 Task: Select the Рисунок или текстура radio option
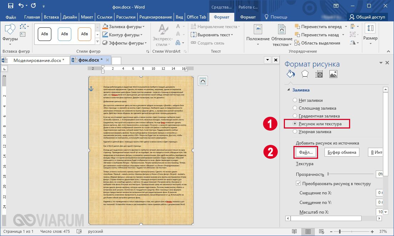(x=295, y=124)
